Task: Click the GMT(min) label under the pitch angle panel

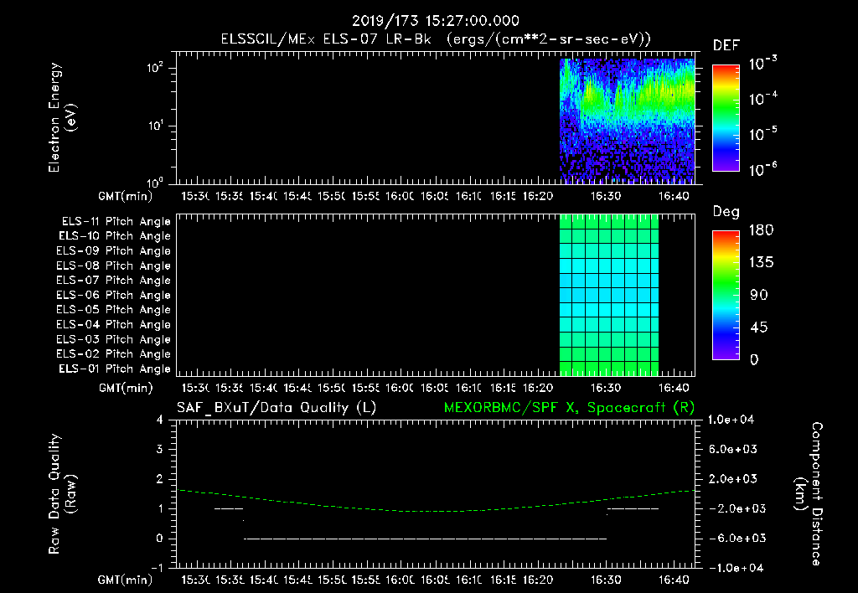Action: [127, 388]
